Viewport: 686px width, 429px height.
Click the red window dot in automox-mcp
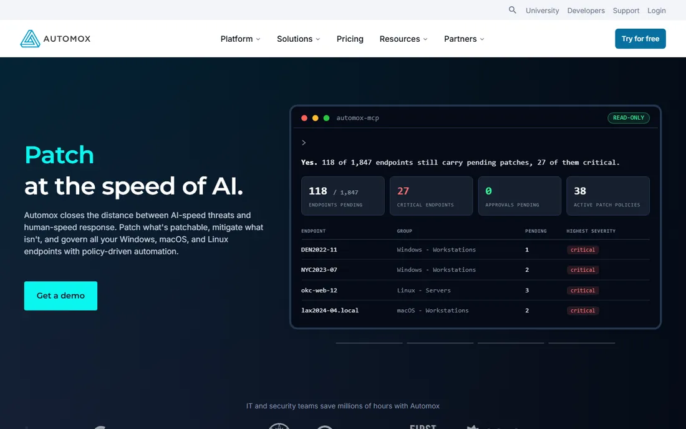coord(304,118)
